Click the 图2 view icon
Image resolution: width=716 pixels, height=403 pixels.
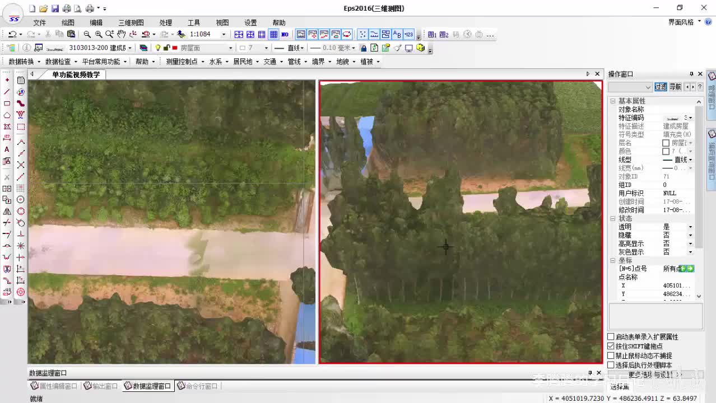point(444,34)
